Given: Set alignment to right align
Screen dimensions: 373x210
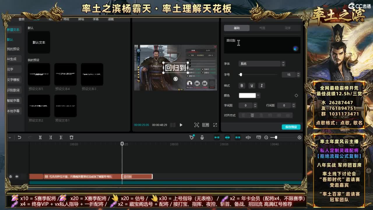Looking at the screenshot, I should pyautogui.click(x=261, y=115).
